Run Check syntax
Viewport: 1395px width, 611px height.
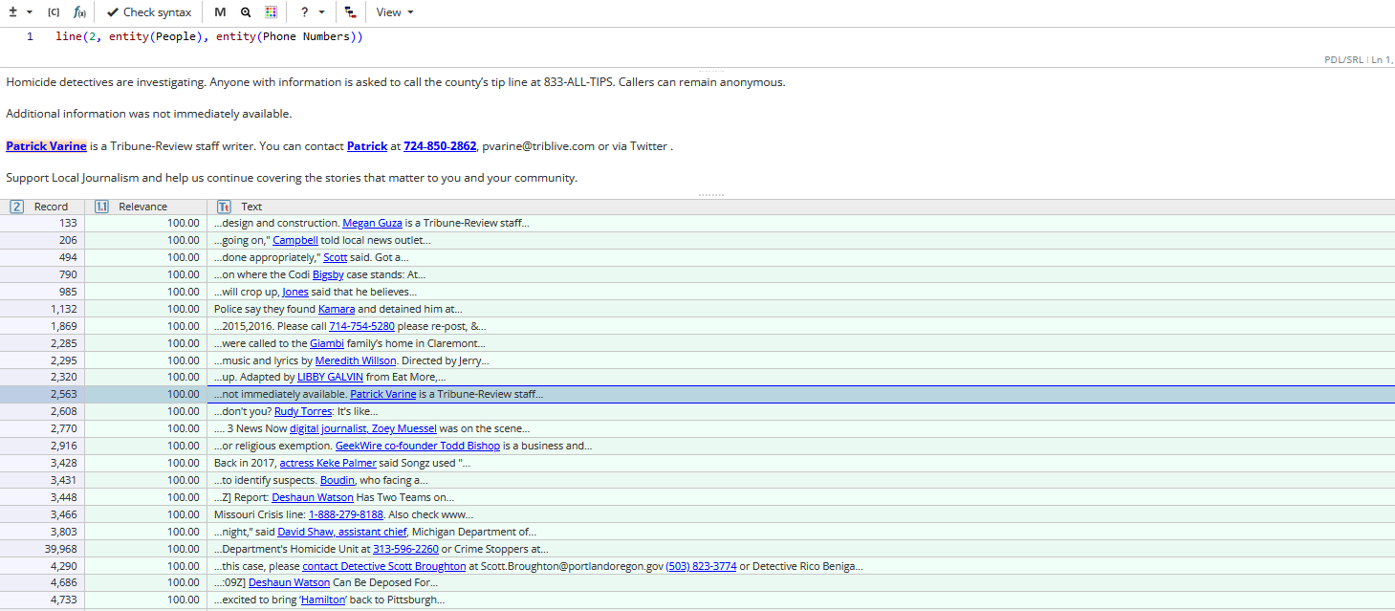pyautogui.click(x=148, y=12)
